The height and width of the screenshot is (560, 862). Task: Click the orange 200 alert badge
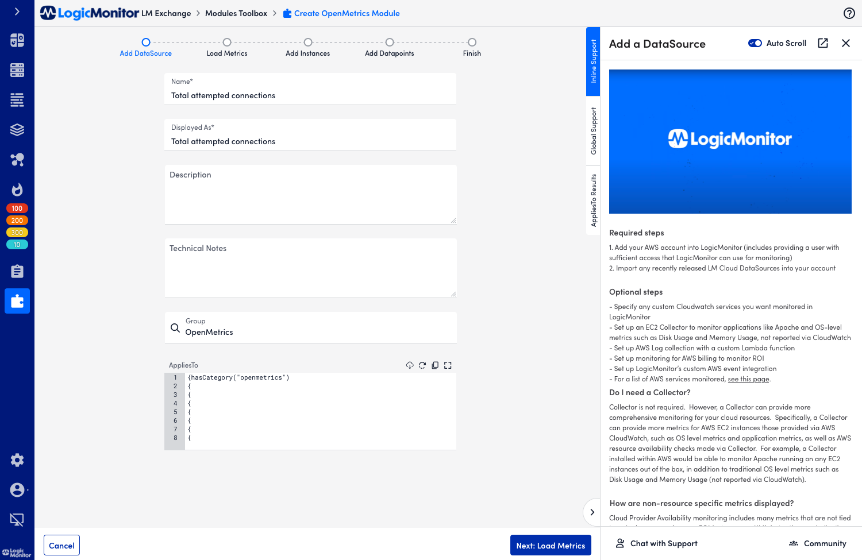[17, 221]
